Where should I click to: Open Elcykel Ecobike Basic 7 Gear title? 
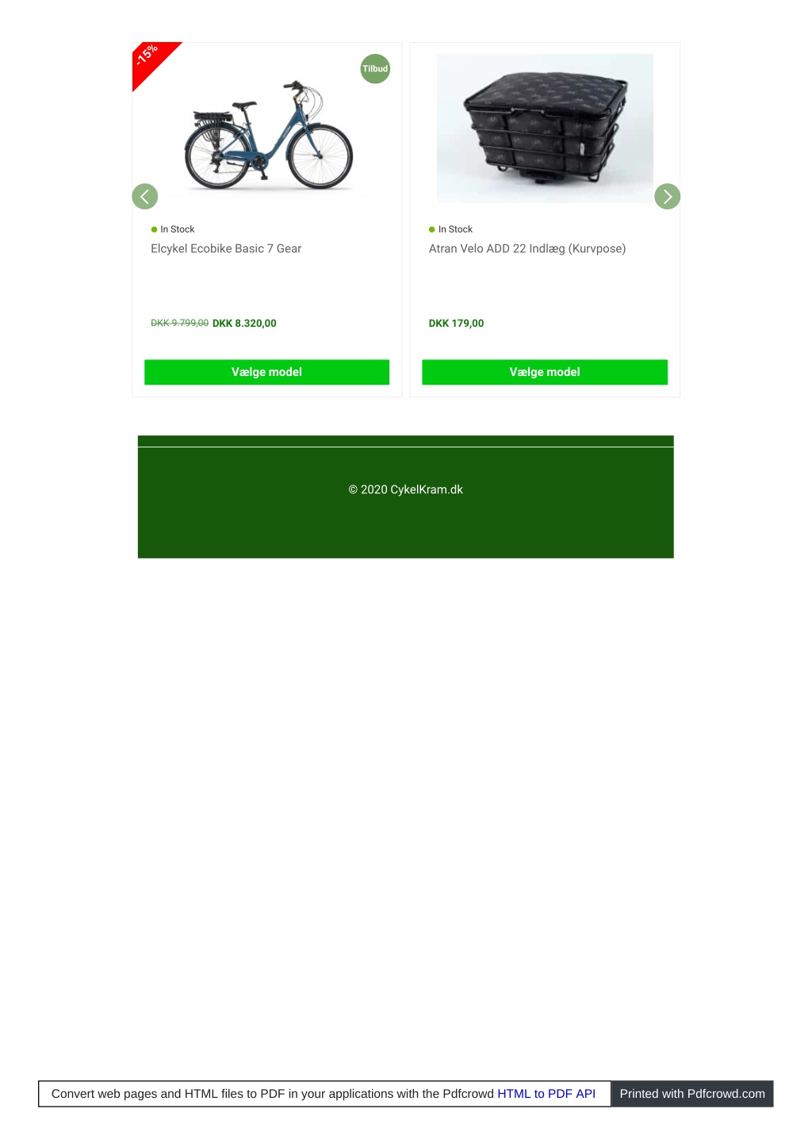tap(226, 248)
